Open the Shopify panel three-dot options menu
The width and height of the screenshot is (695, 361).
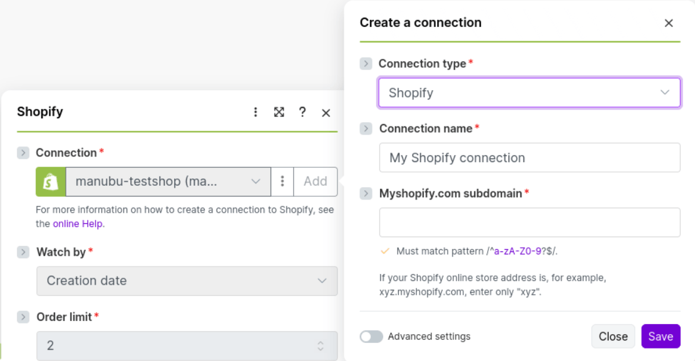[255, 112]
